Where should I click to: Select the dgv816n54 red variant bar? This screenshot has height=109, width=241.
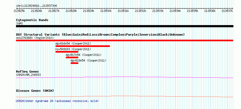pyautogui.click(x=83, y=46)
